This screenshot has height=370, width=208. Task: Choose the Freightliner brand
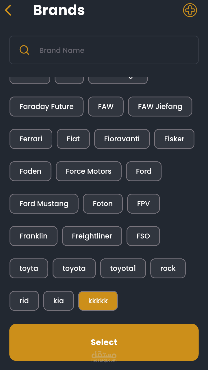pyautogui.click(x=92, y=236)
